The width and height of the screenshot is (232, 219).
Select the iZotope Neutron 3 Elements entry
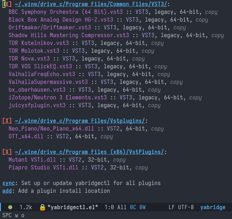pos(58,98)
